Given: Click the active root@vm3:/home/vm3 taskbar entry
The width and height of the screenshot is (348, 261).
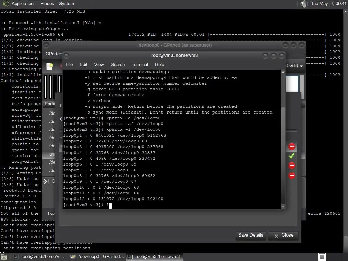Looking at the screenshot, I should click(155, 257).
